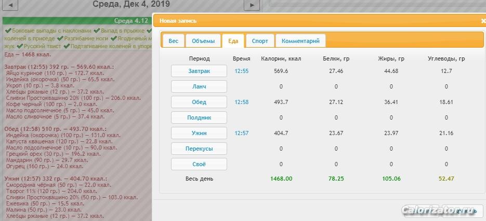Click checkmark beside Разгибание ноги
This screenshot has height=221, width=486.
click(60, 38)
